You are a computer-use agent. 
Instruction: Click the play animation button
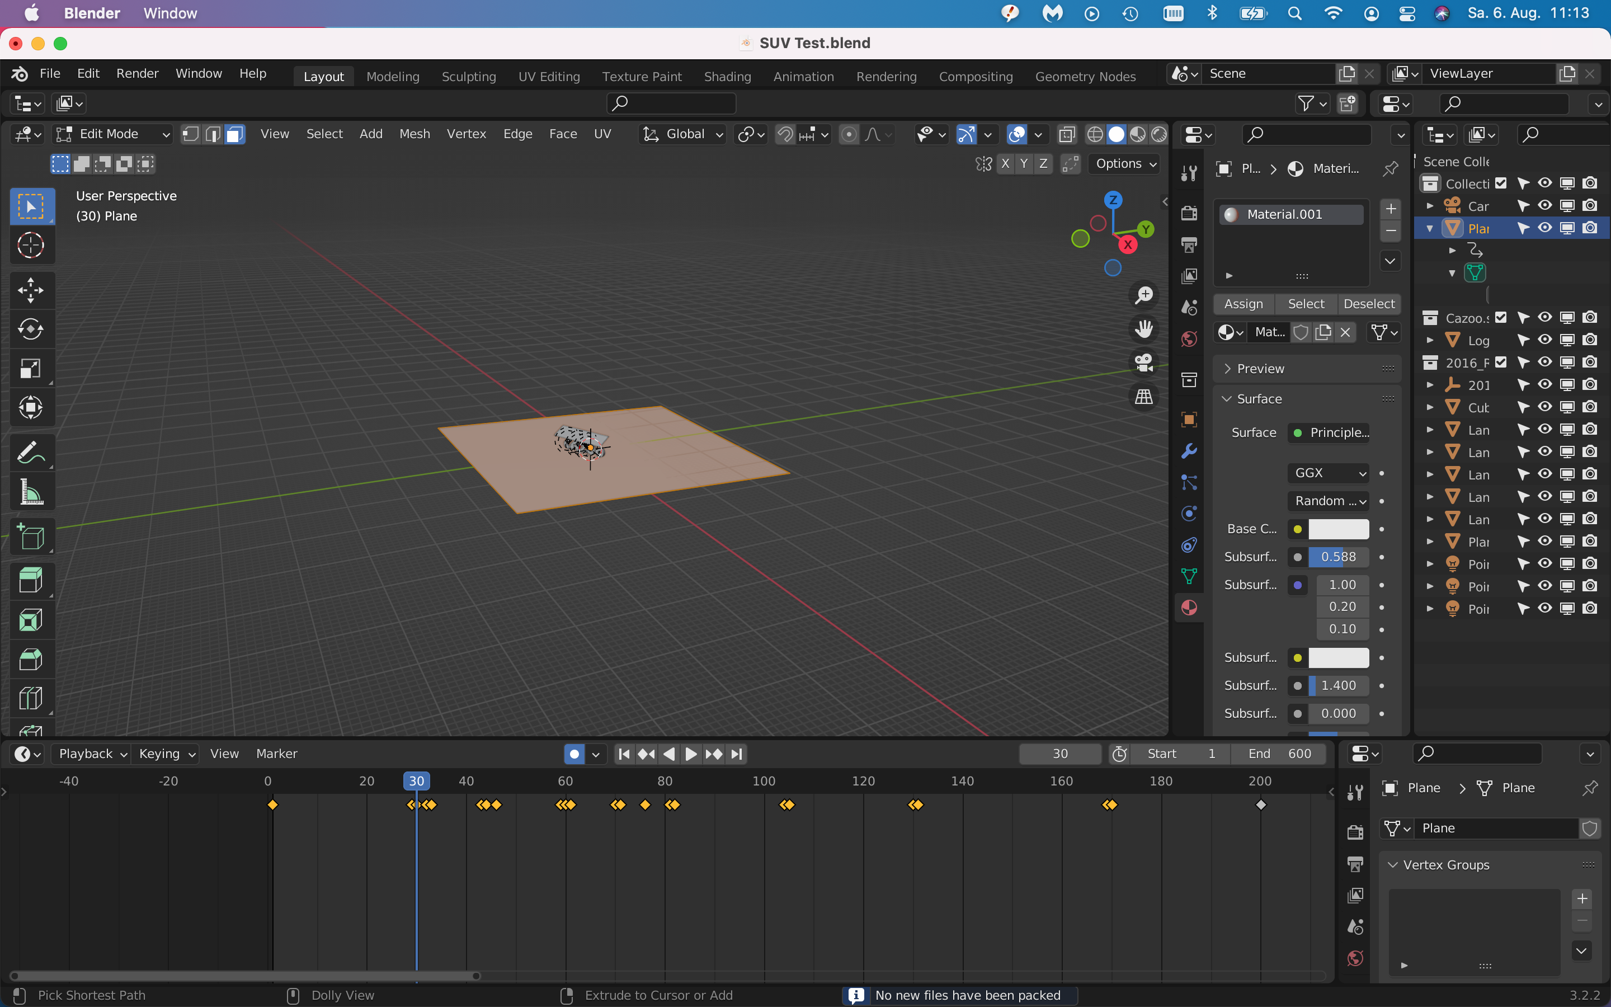pyautogui.click(x=691, y=754)
